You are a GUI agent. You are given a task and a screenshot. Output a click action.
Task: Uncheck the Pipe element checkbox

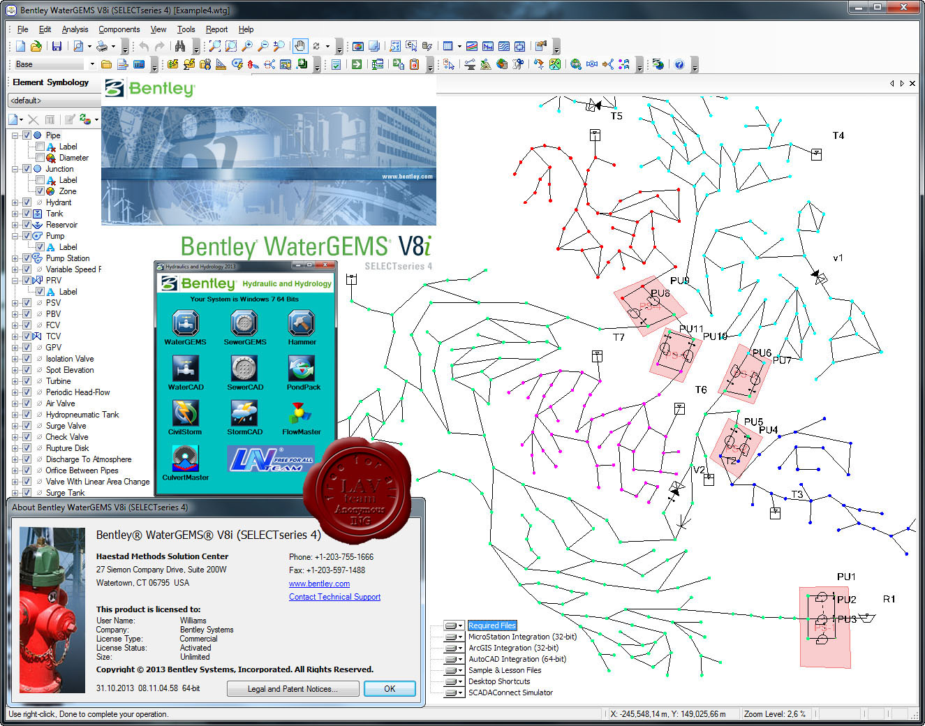tap(27, 135)
